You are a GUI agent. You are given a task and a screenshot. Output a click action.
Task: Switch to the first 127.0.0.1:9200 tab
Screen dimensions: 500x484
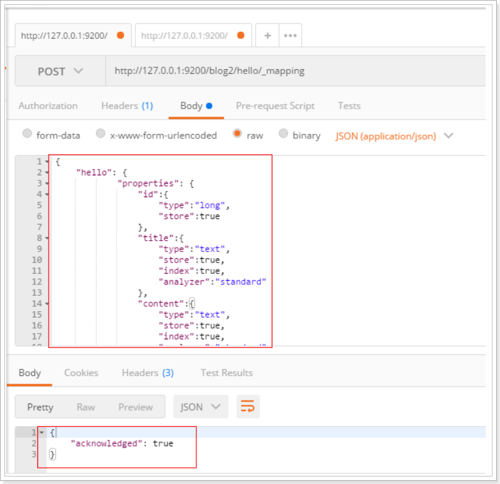[74, 36]
